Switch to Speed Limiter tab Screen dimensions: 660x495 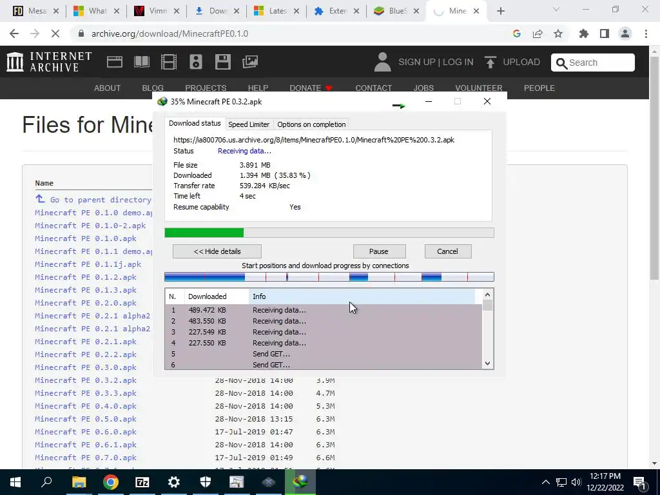[249, 124]
